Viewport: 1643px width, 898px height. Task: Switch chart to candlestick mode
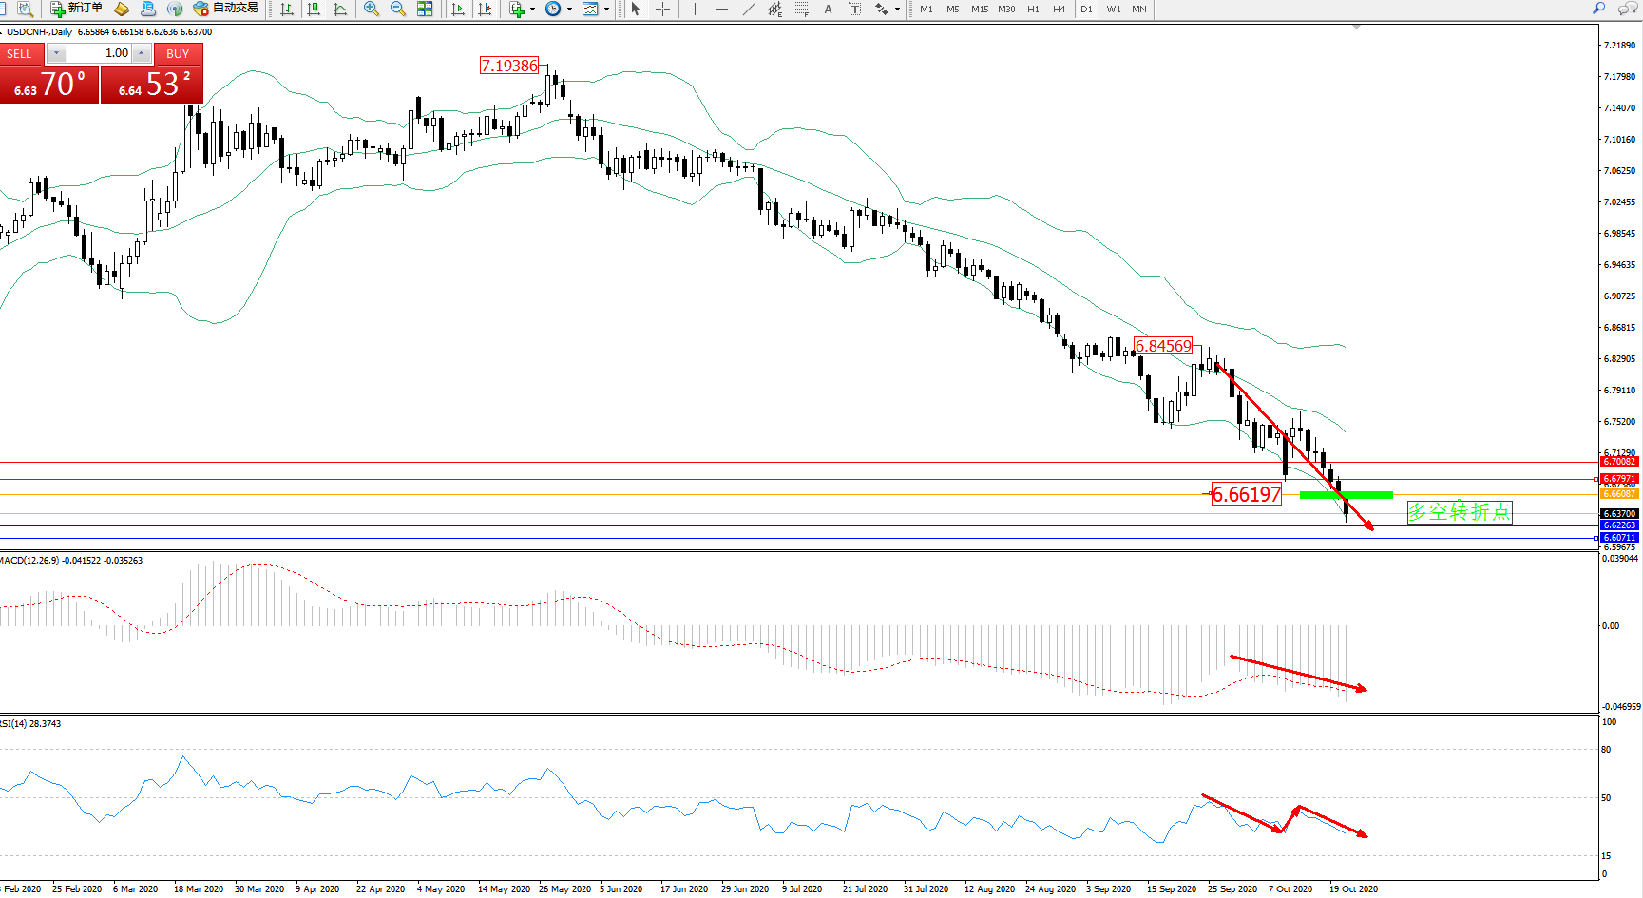[x=314, y=9]
